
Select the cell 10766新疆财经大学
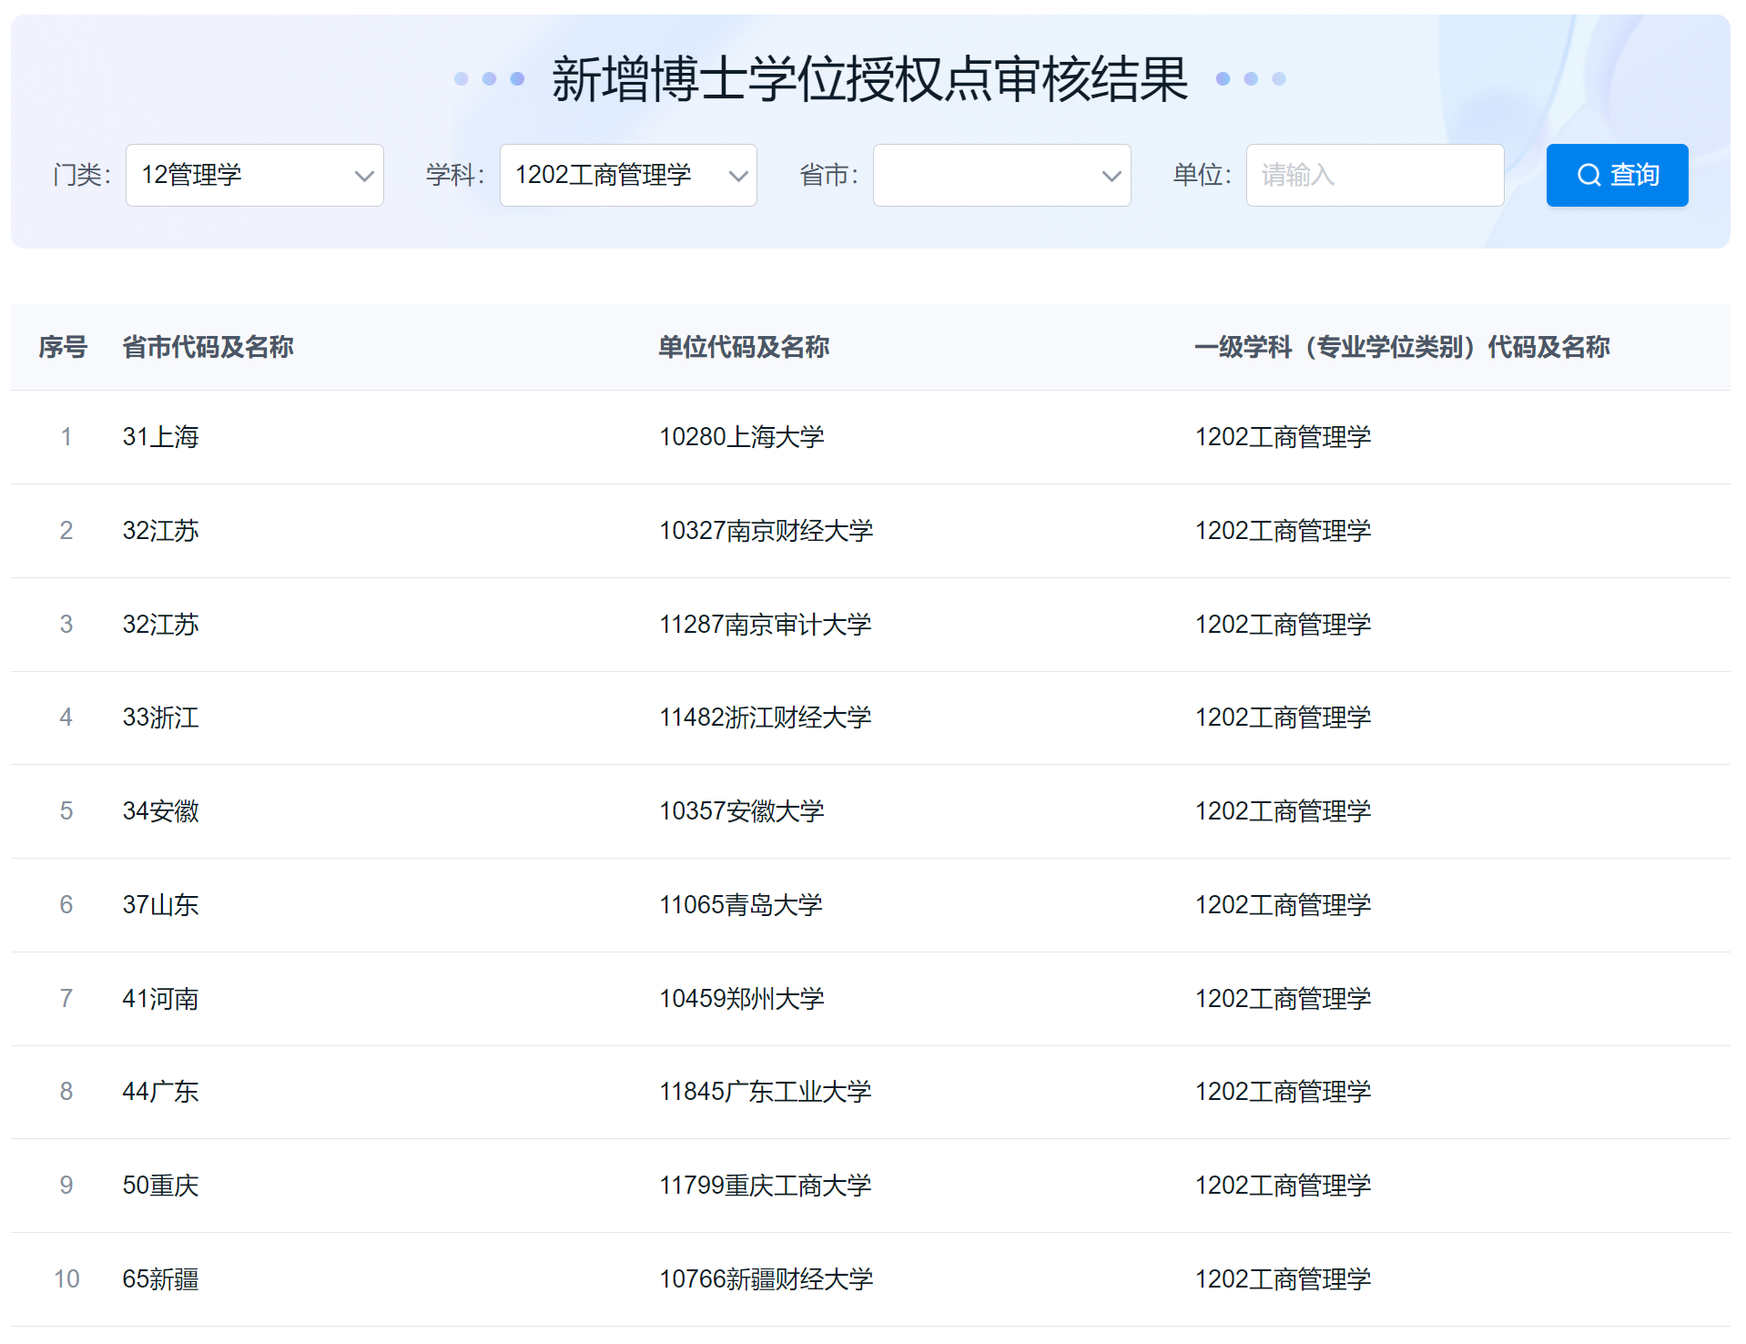point(766,1279)
